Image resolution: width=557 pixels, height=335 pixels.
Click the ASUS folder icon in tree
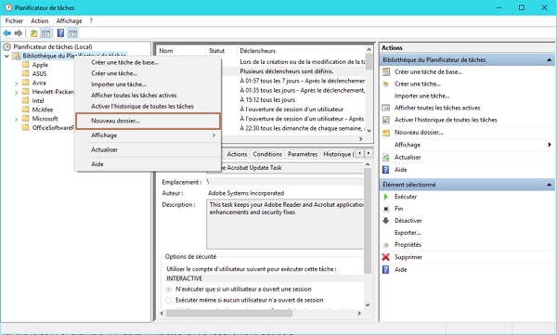(x=25, y=73)
